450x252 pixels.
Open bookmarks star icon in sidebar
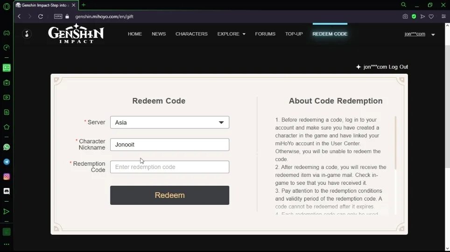click(x=7, y=127)
